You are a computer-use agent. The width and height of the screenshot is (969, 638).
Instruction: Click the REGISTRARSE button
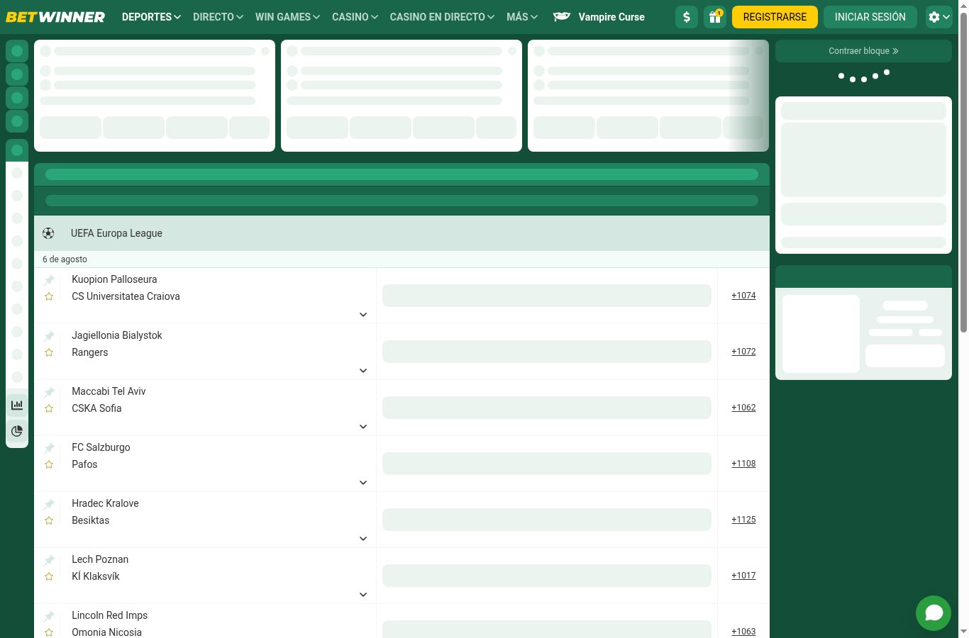pyautogui.click(x=775, y=17)
